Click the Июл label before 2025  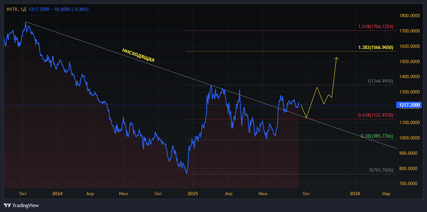[124, 194]
